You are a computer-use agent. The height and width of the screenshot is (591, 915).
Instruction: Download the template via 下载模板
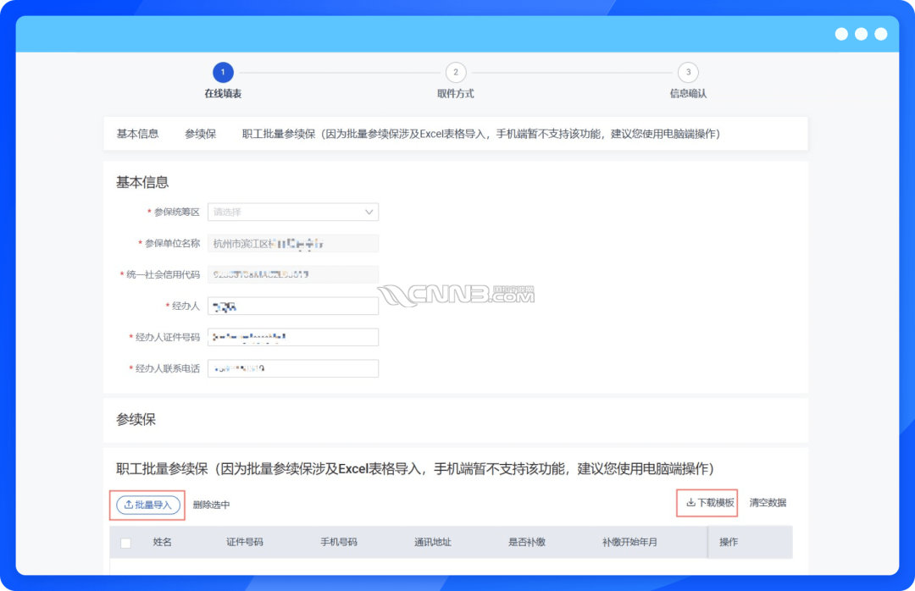click(x=710, y=502)
